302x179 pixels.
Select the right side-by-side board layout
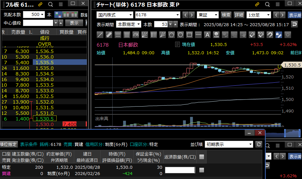[x=74, y=15]
